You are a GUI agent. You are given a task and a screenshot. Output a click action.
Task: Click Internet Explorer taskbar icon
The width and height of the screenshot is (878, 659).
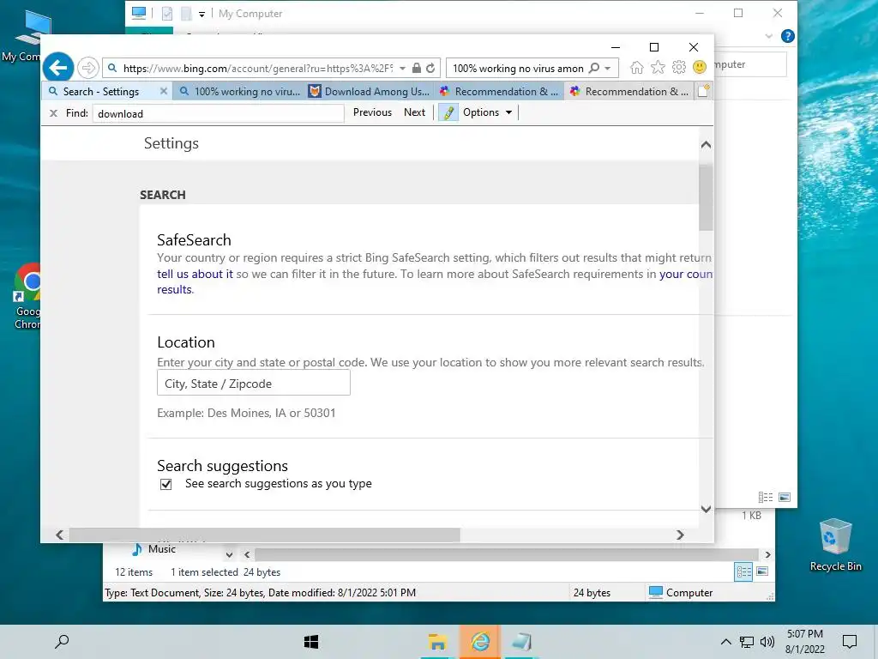pyautogui.click(x=480, y=642)
